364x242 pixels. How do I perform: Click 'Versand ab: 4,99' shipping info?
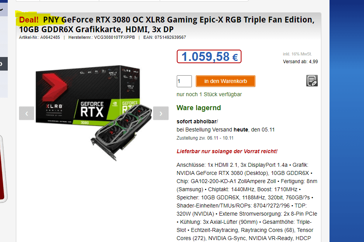point(300,62)
